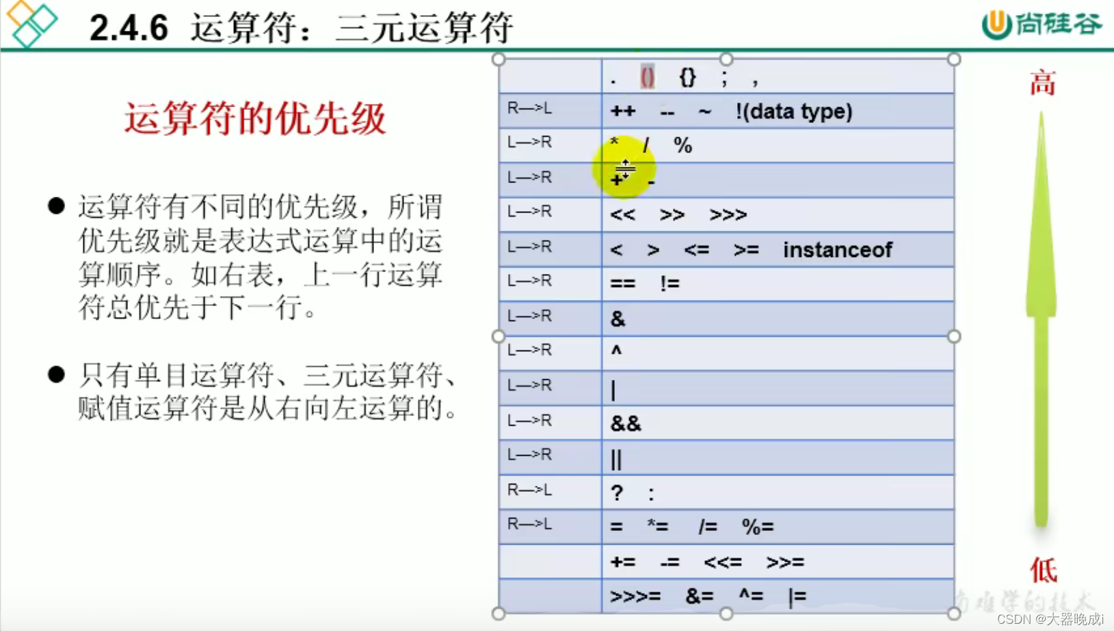Click the && operator table cell
The height and width of the screenshot is (632, 1114).
625,422
